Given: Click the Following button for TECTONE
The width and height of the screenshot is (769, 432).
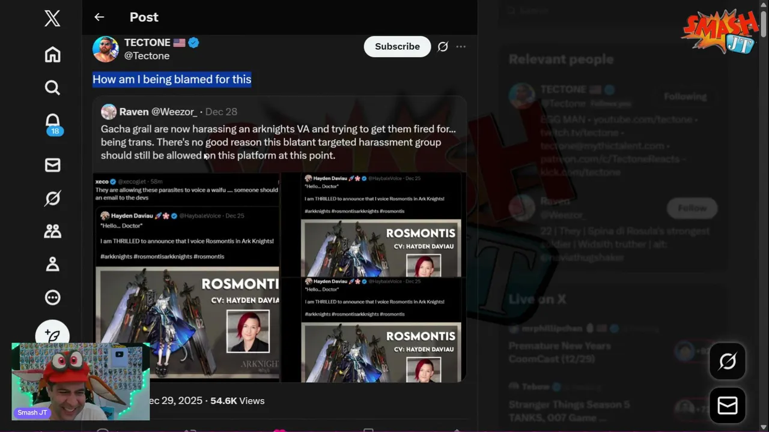Looking at the screenshot, I should (685, 97).
